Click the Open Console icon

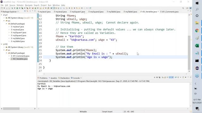[183, 78]
